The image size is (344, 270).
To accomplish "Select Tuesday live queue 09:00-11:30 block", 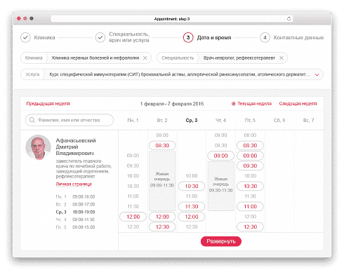I will coord(162,181).
